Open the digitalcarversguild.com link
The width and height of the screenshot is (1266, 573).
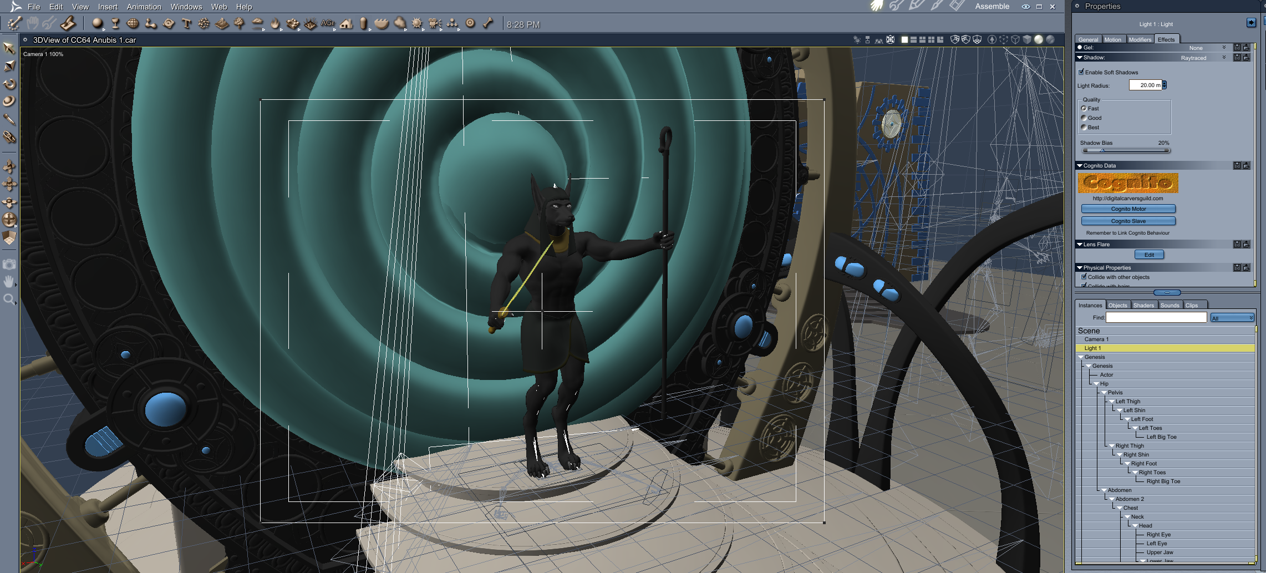click(1128, 199)
